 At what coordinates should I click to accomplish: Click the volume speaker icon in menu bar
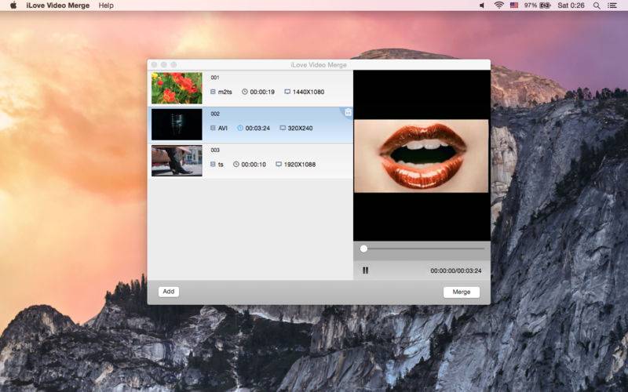click(482, 5)
